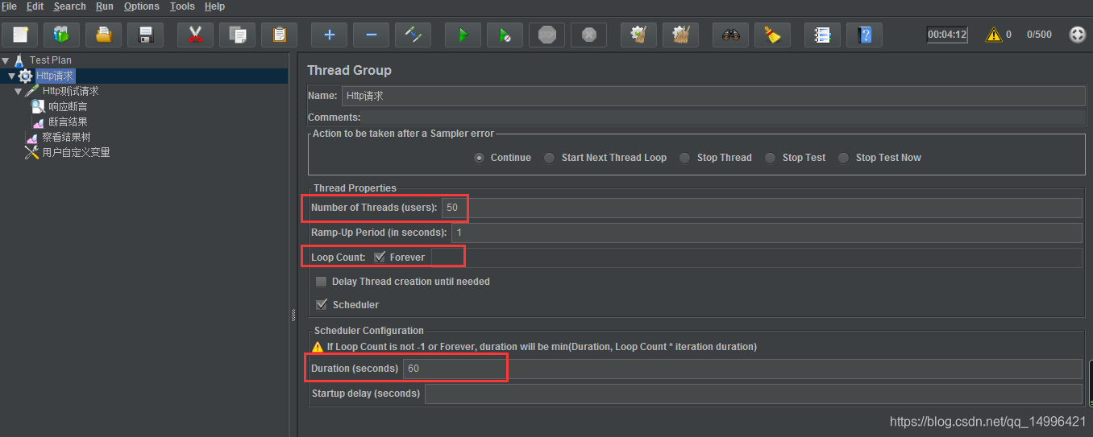The width and height of the screenshot is (1093, 437).
Task: Click the Help question mark icon
Action: pyautogui.click(x=864, y=35)
